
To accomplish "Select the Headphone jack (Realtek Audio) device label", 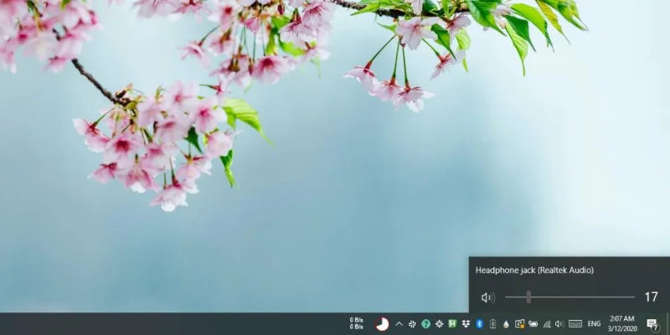I will point(534,270).
